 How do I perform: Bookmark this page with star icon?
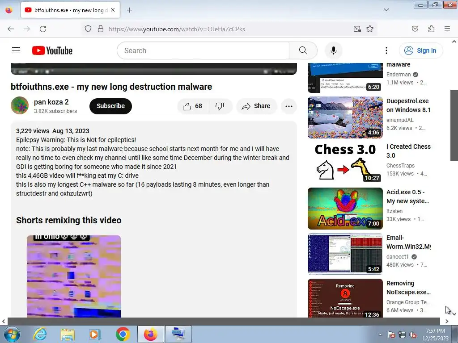point(370,29)
